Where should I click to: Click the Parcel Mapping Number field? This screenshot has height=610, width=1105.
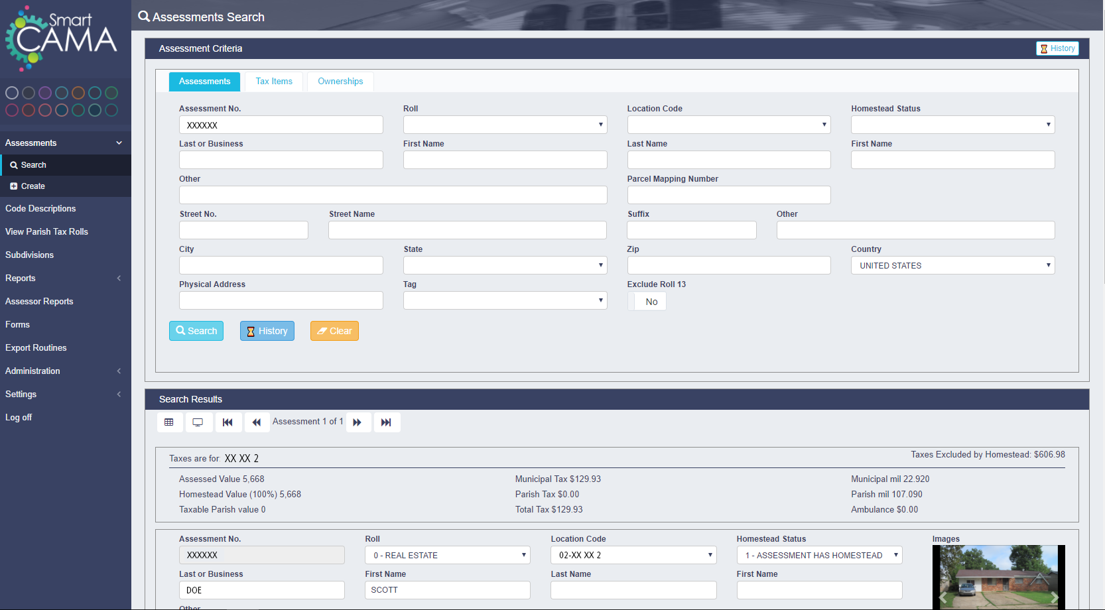tap(728, 195)
